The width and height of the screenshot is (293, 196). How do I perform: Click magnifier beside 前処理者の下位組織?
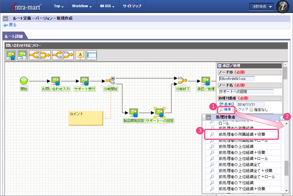[x=212, y=183]
